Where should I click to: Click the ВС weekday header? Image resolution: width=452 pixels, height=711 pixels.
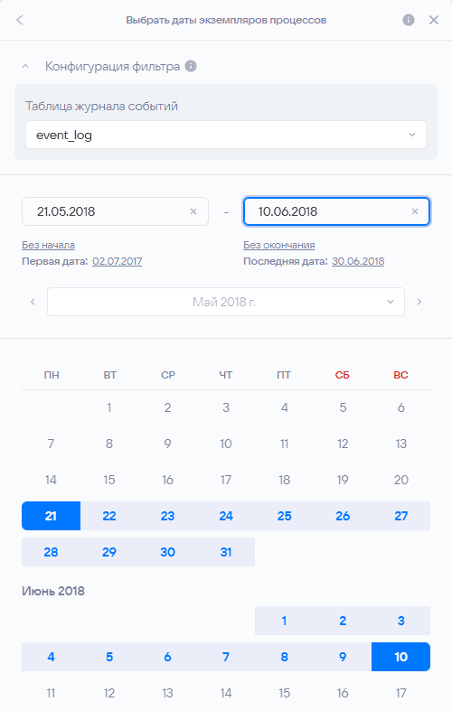[x=401, y=375]
